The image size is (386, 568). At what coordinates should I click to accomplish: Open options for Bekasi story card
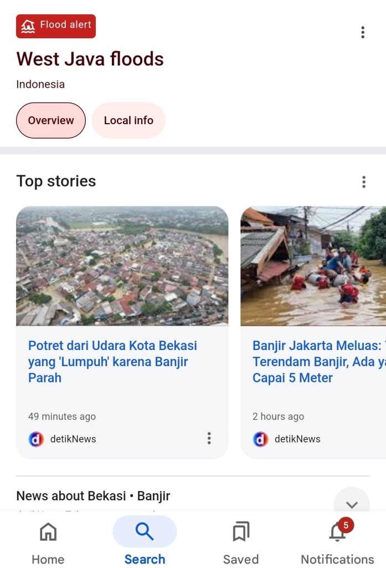coord(209,439)
